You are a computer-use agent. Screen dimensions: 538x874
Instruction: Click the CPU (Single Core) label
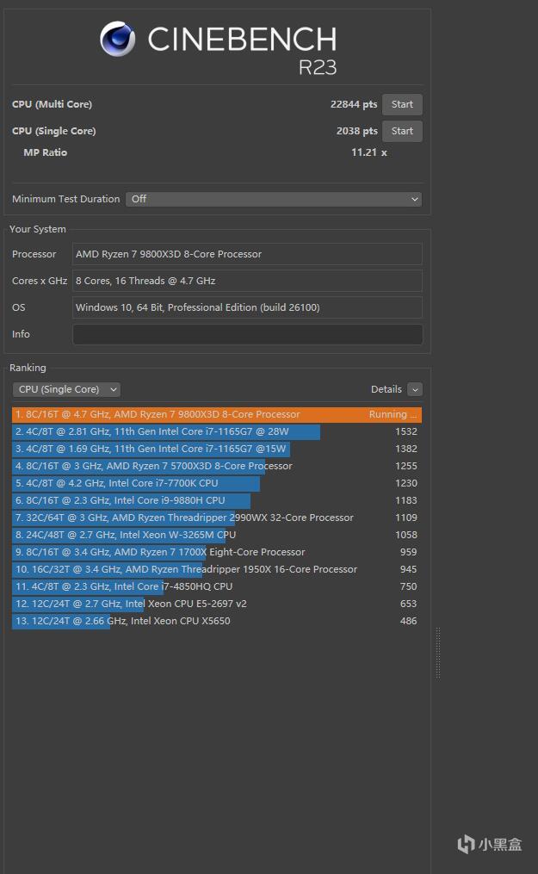click(54, 131)
